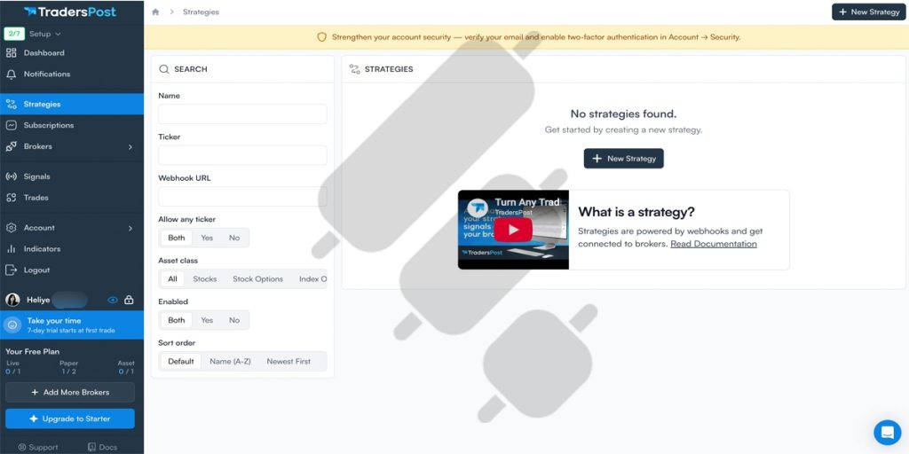Expand the Account submenu chevron
909x454 pixels.
pos(130,228)
